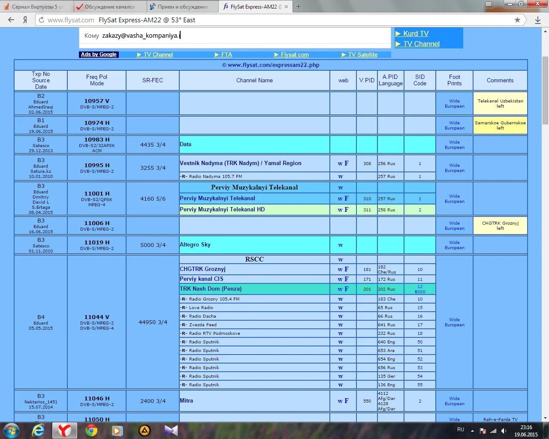Open the Perviy kanal CIS link

point(202,279)
